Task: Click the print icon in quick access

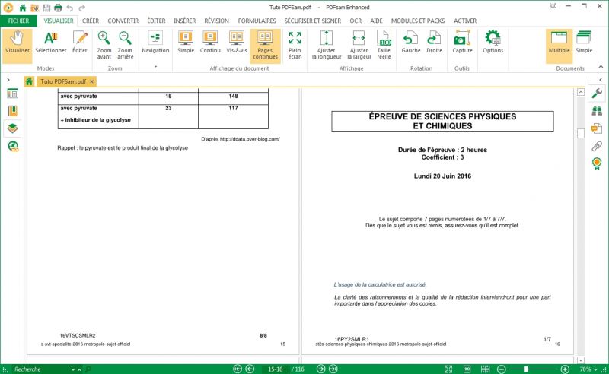Action: coord(59,8)
